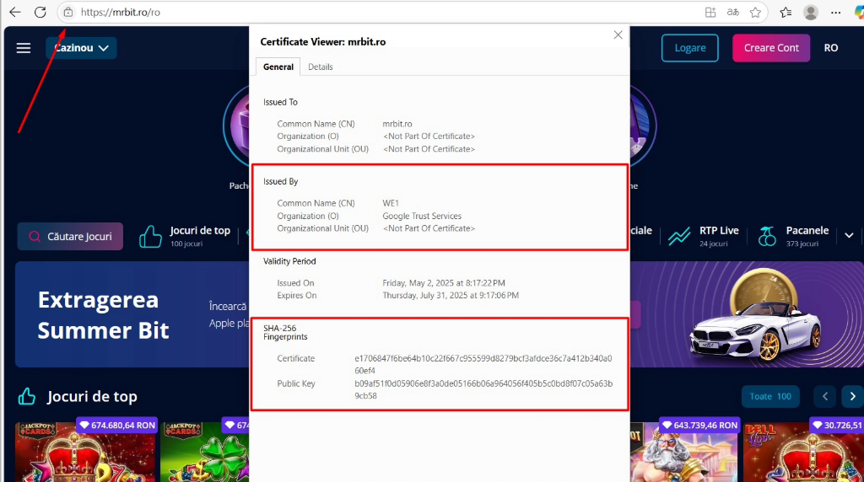The height and width of the screenshot is (482, 864).
Task: Click the Pacanele cherries icon
Action: (x=766, y=237)
